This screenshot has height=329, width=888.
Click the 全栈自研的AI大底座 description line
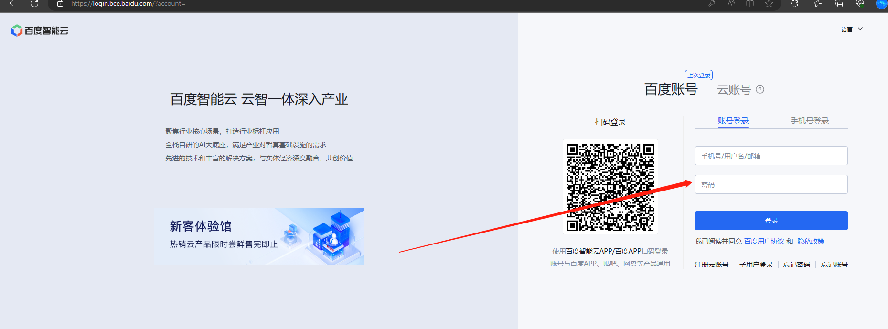246,145
